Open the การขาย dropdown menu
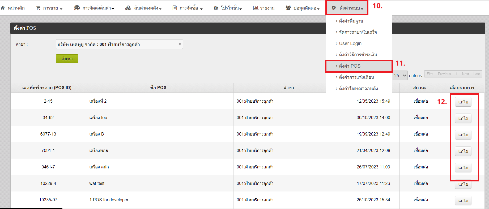 (49, 8)
